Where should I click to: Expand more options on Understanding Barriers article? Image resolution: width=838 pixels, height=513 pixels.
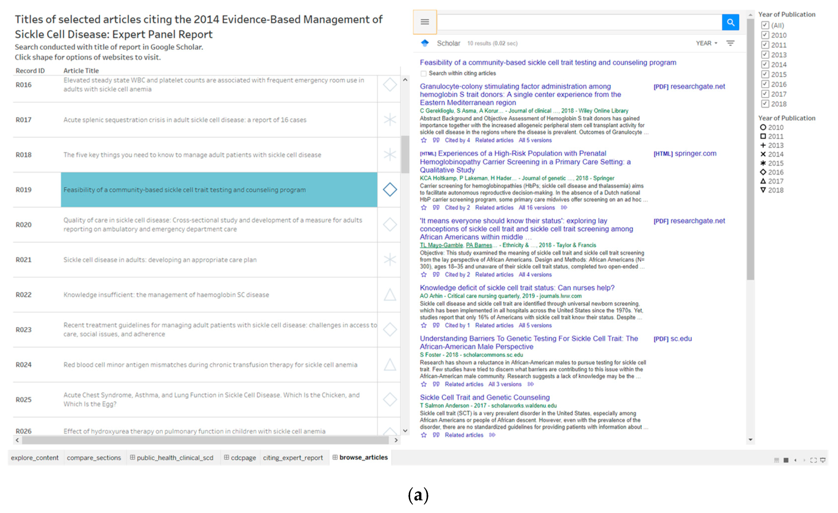[x=530, y=385]
